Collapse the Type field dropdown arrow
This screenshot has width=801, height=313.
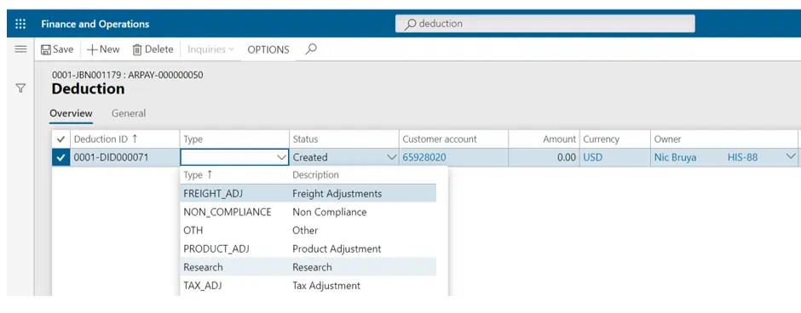pyautogui.click(x=281, y=157)
